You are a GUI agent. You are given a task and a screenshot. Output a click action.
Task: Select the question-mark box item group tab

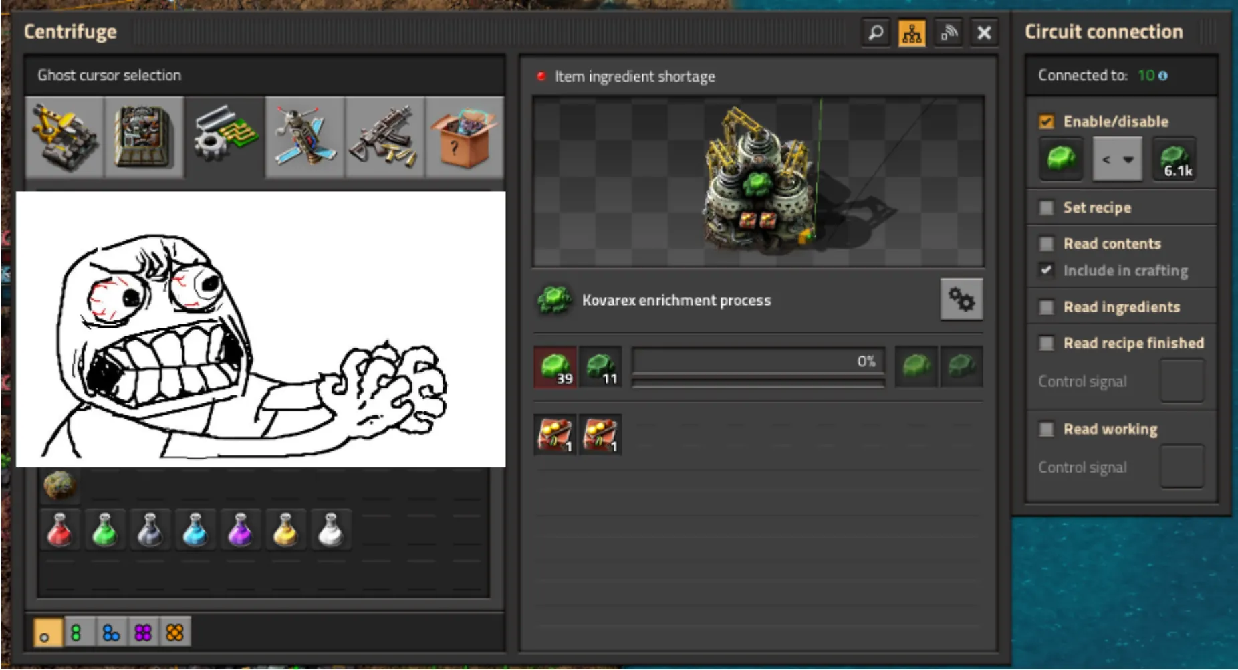click(465, 137)
